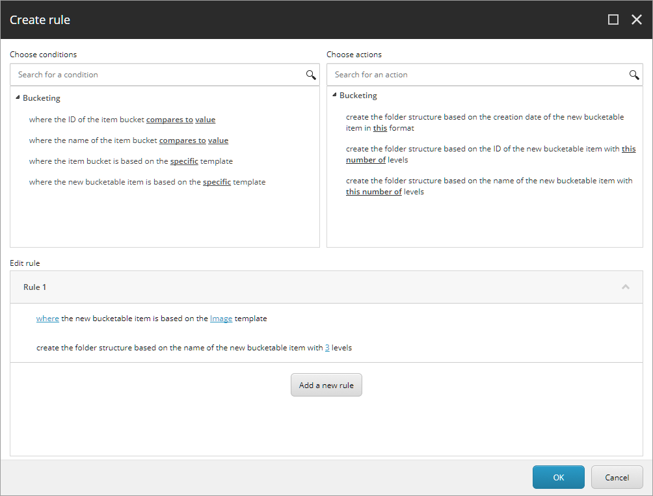Collapse the Bucketing group under actions
This screenshot has width=653, height=496.
pos(334,96)
